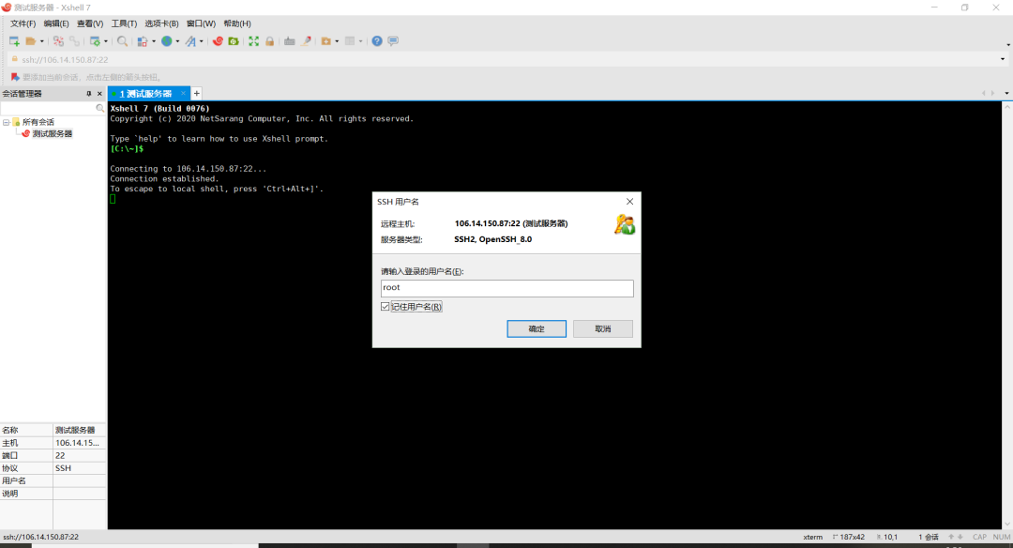1013x548 pixels.
Task: Open the 工具(T) menu
Action: pos(124,23)
